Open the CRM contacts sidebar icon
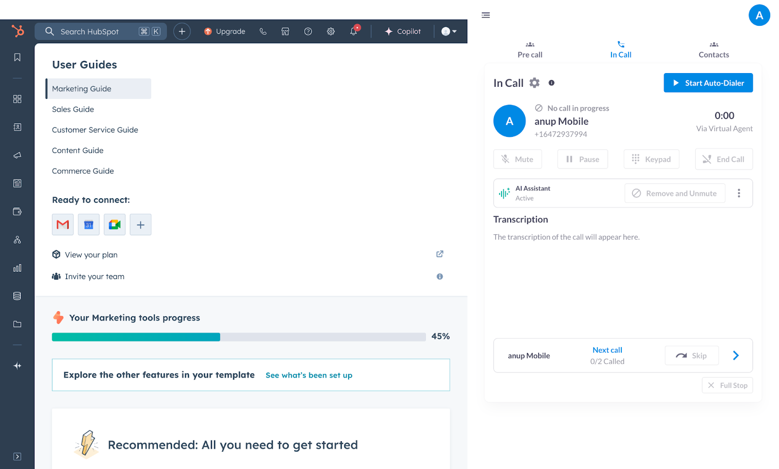This screenshot has height=469, width=779. [x=17, y=127]
